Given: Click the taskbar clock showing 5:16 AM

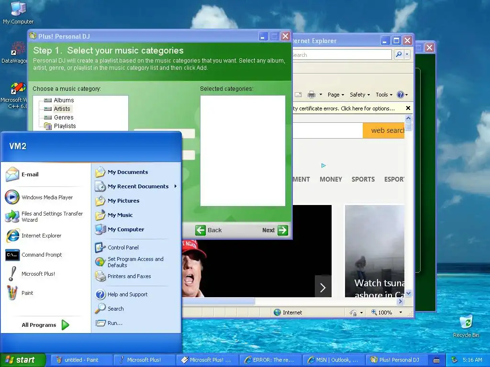Looking at the screenshot, I should coord(472,360).
